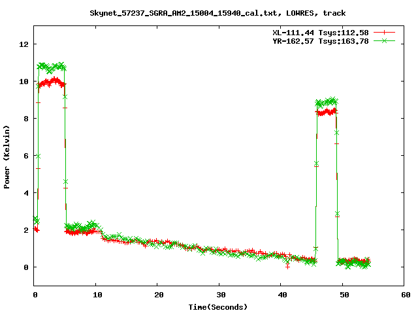Click y-axis tick label 4
Screen dimensions: 418x313
26,193
